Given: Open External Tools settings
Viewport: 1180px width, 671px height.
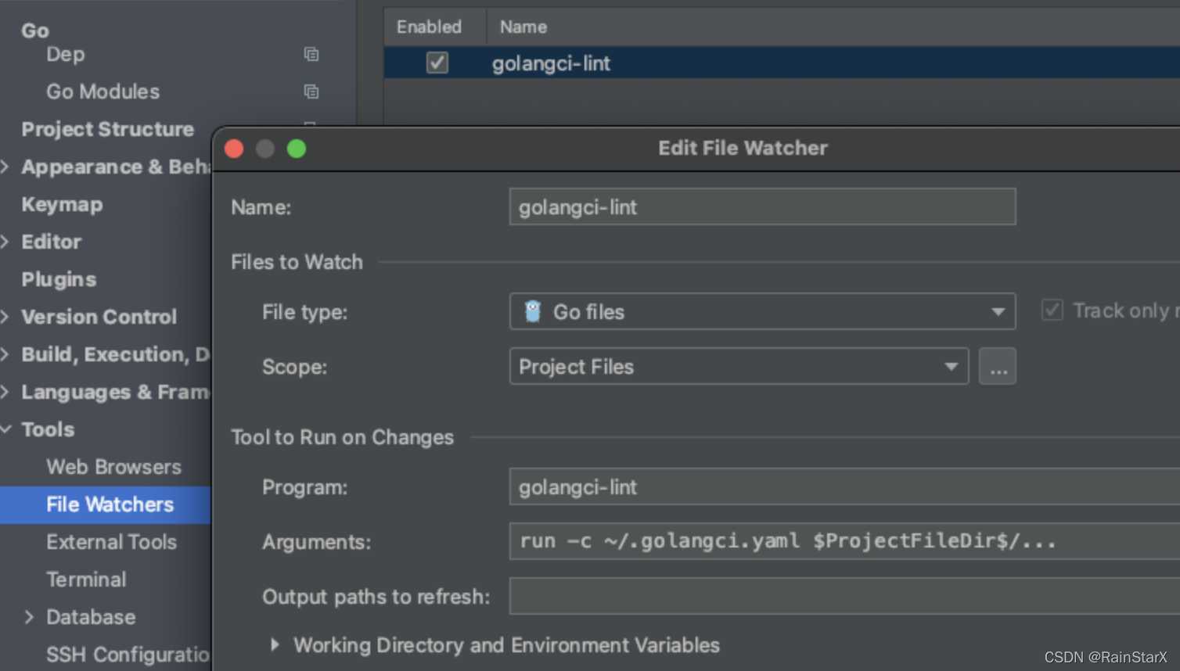Looking at the screenshot, I should [111, 542].
